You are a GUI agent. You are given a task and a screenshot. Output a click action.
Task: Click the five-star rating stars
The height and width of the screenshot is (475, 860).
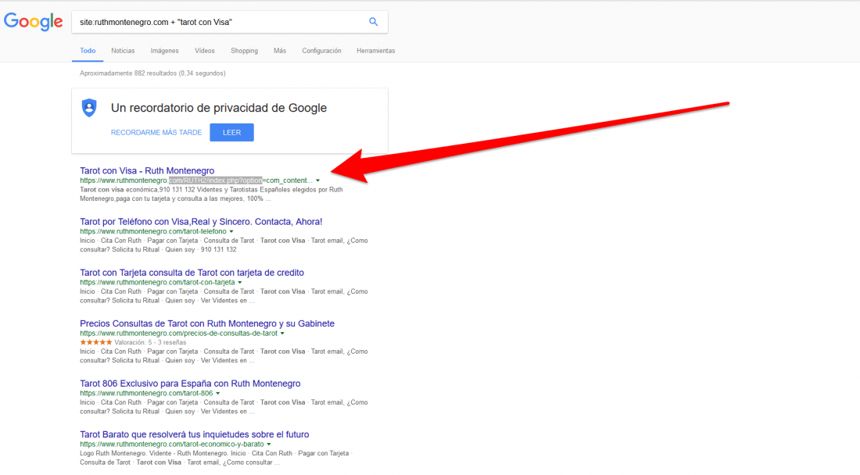96,342
